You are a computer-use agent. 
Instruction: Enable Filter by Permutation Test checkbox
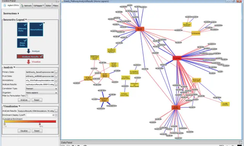tap(27, 96)
